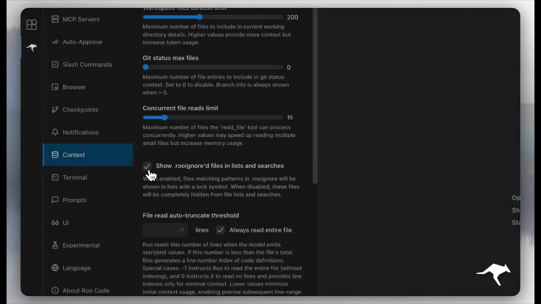The height and width of the screenshot is (304, 541).
Task: Open Terminal settings section
Action: [x=88, y=177]
